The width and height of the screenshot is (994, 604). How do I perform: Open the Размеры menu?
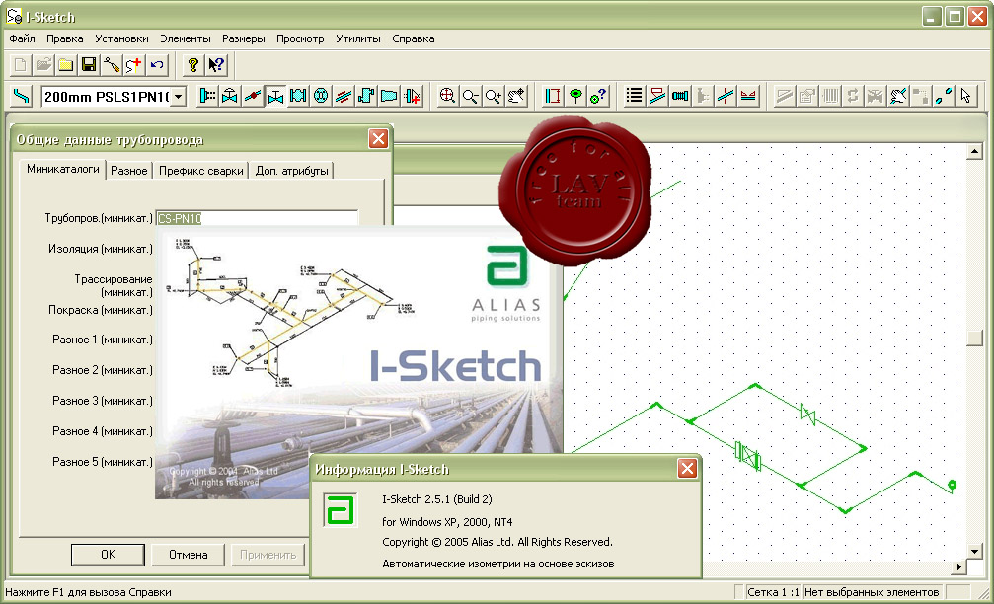coord(244,38)
